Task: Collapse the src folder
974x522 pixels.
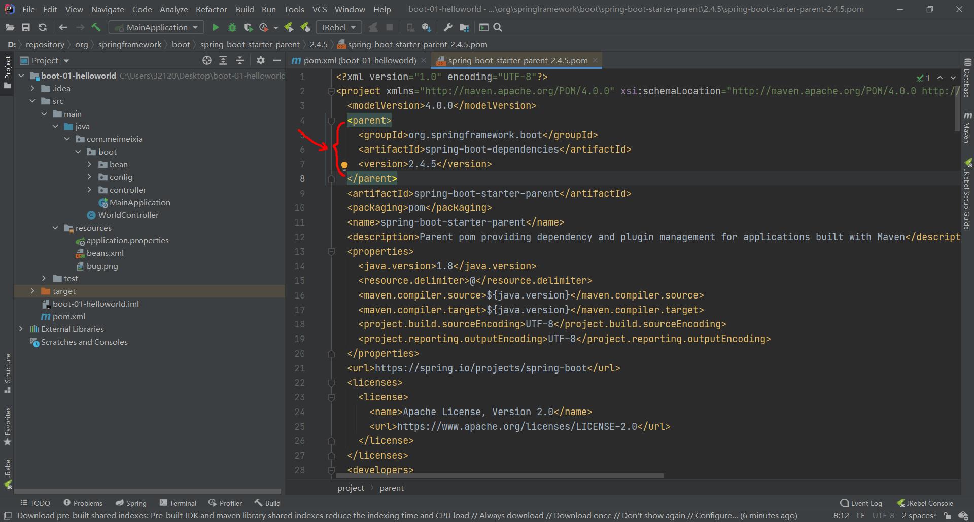Action: (32, 101)
